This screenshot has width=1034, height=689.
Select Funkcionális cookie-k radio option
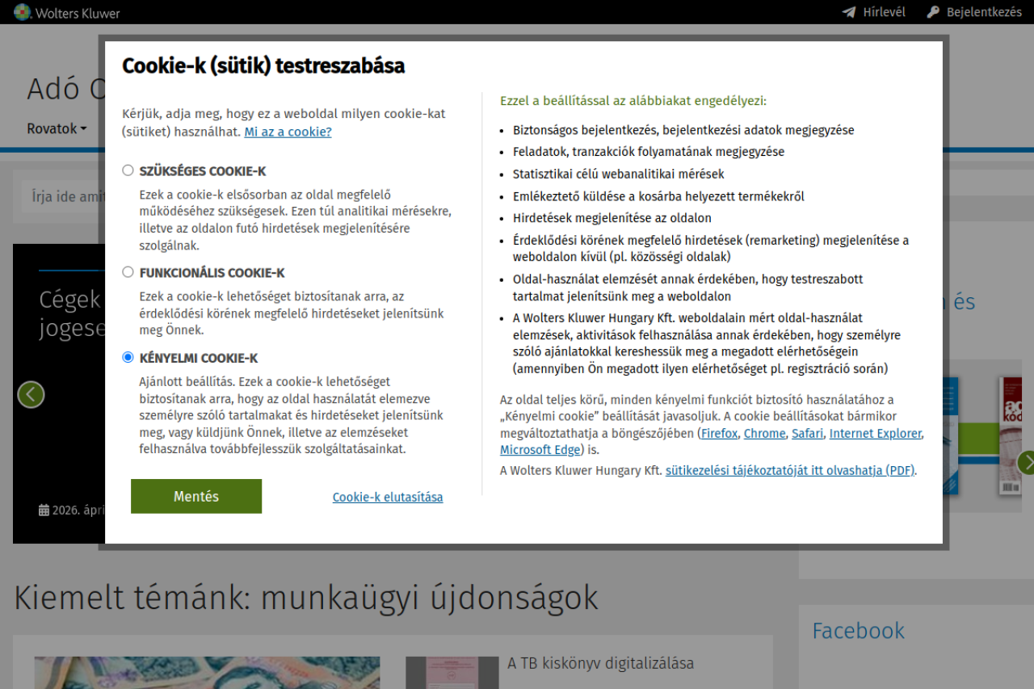click(128, 272)
